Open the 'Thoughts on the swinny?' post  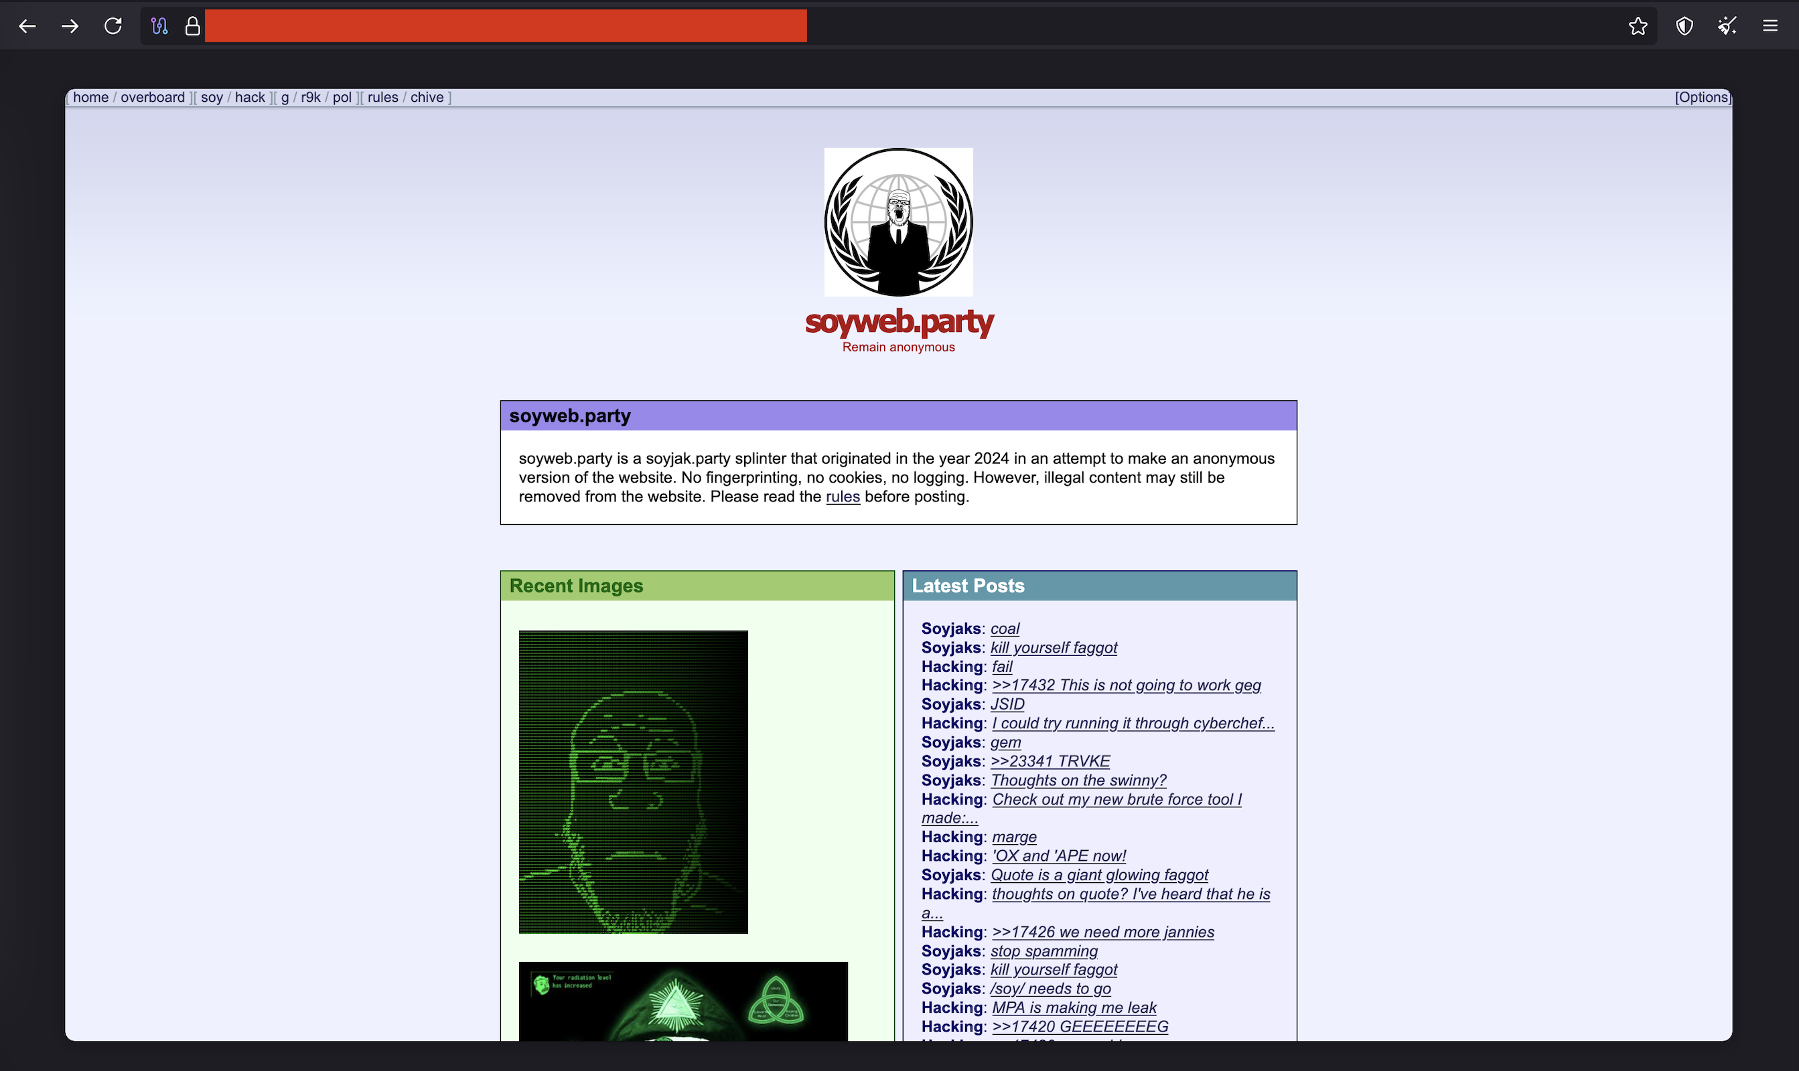pyautogui.click(x=1078, y=780)
